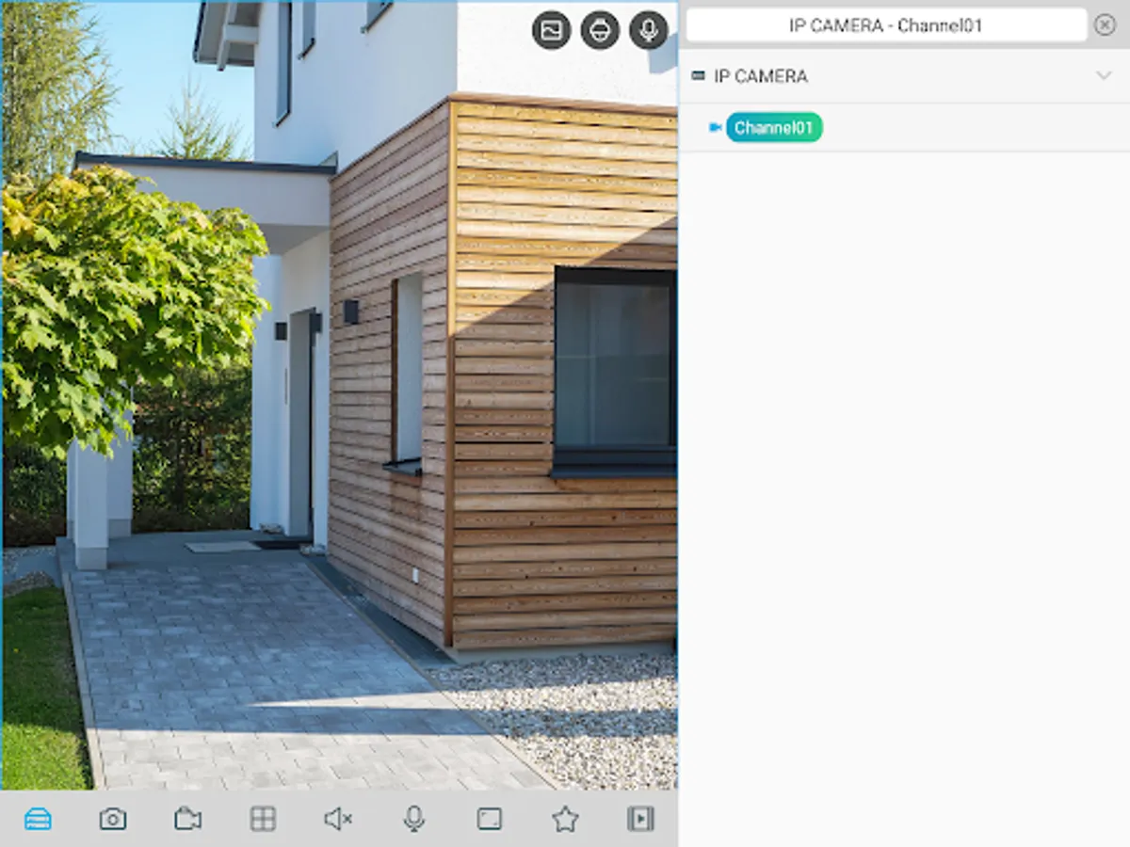Clear the IP CAMERA - Channel01 field
The width and height of the screenshot is (1130, 847).
coord(1106,25)
